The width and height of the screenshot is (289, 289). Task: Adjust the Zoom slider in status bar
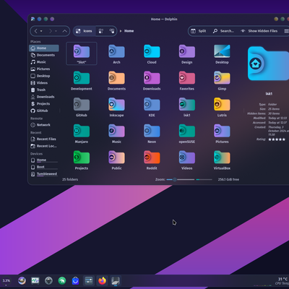click(x=181, y=180)
